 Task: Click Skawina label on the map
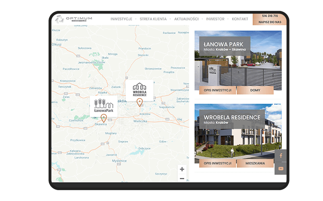click(x=101, y=124)
